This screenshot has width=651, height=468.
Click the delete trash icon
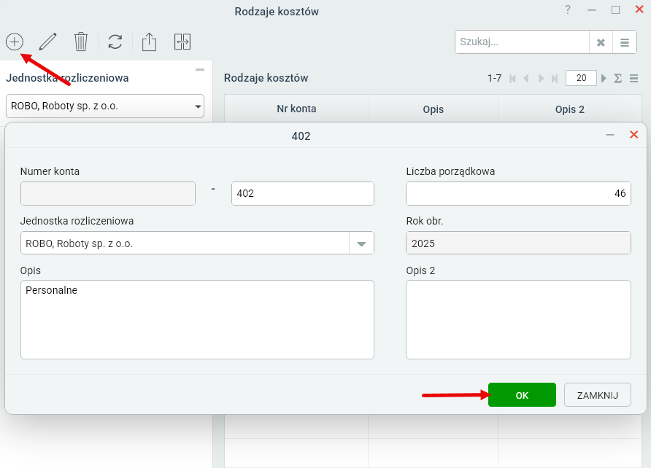click(81, 42)
